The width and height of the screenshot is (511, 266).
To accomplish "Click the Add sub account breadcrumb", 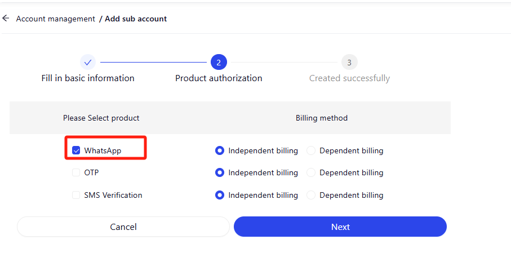I will (x=136, y=19).
